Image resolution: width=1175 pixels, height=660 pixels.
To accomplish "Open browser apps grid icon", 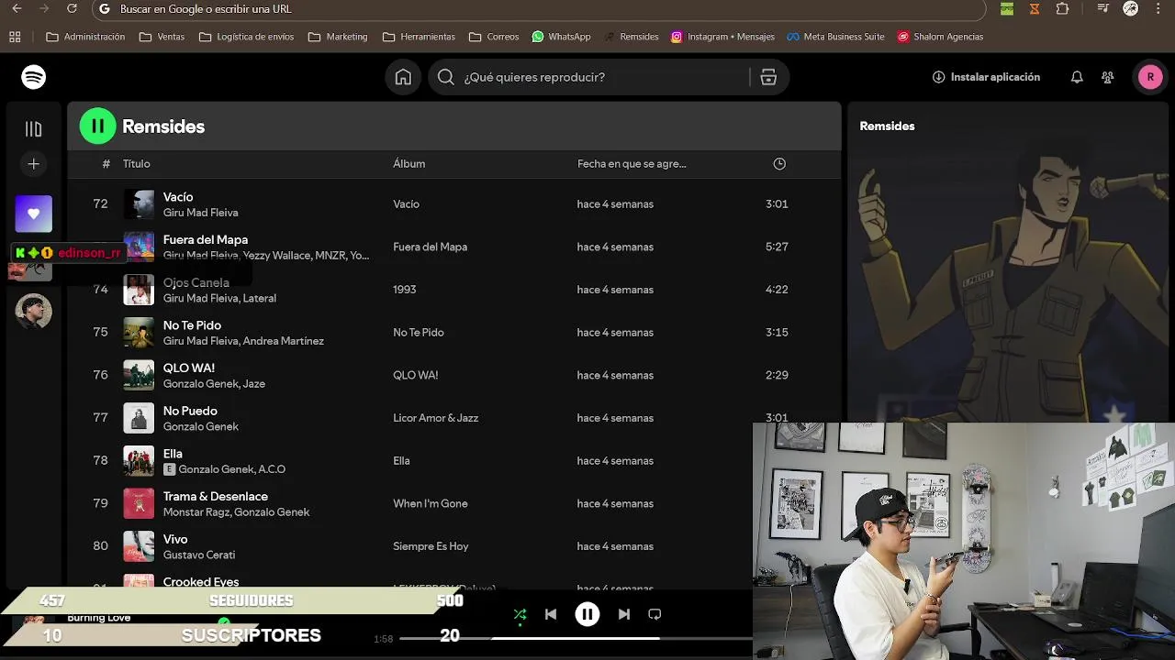I will (15, 37).
